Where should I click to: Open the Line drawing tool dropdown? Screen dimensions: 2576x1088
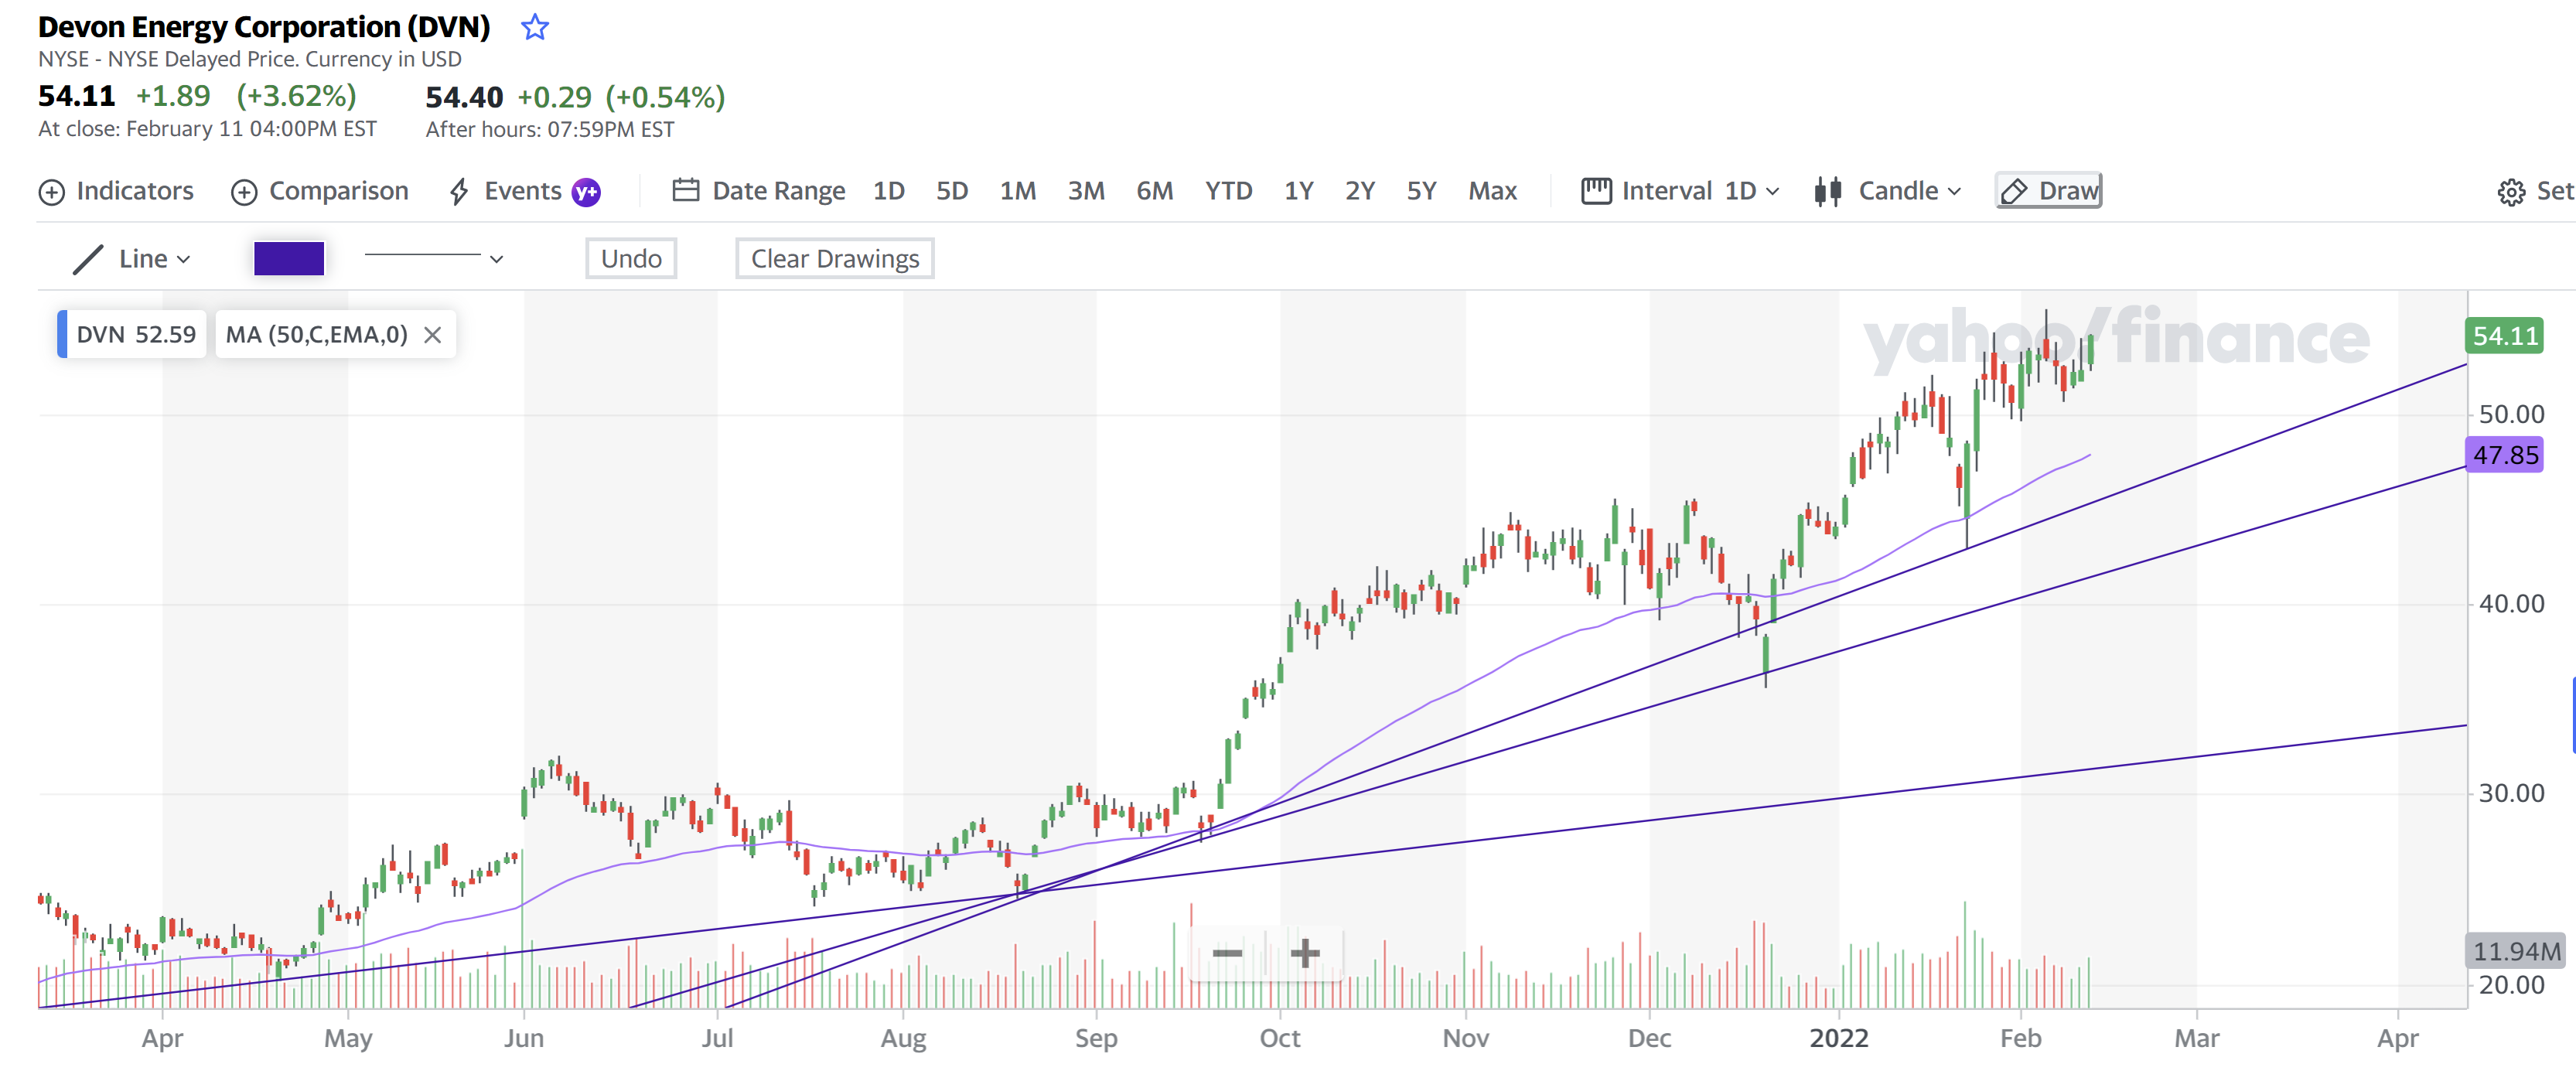click(132, 259)
